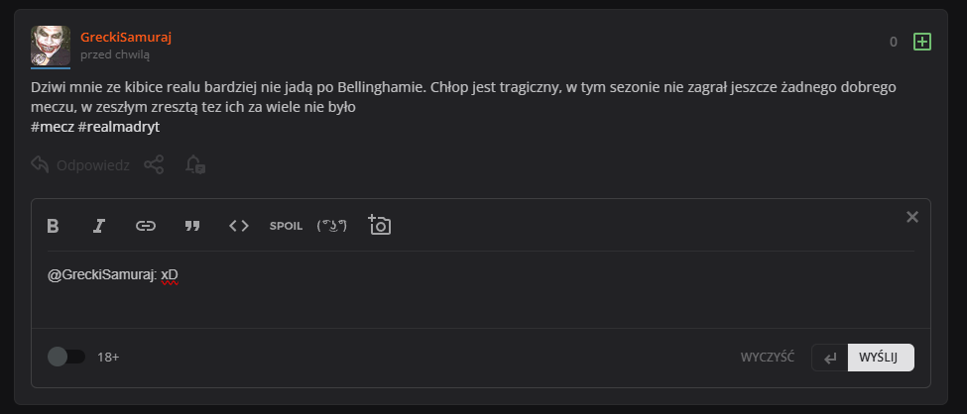
Task: Apply italic formatting in reply editor
Action: [99, 226]
